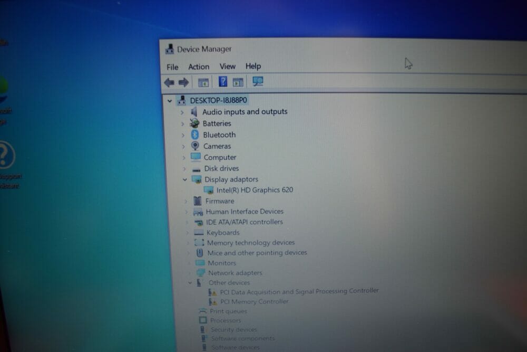Collapse the Display adaptors category
Viewport: 527px width, 352px height.
click(185, 180)
